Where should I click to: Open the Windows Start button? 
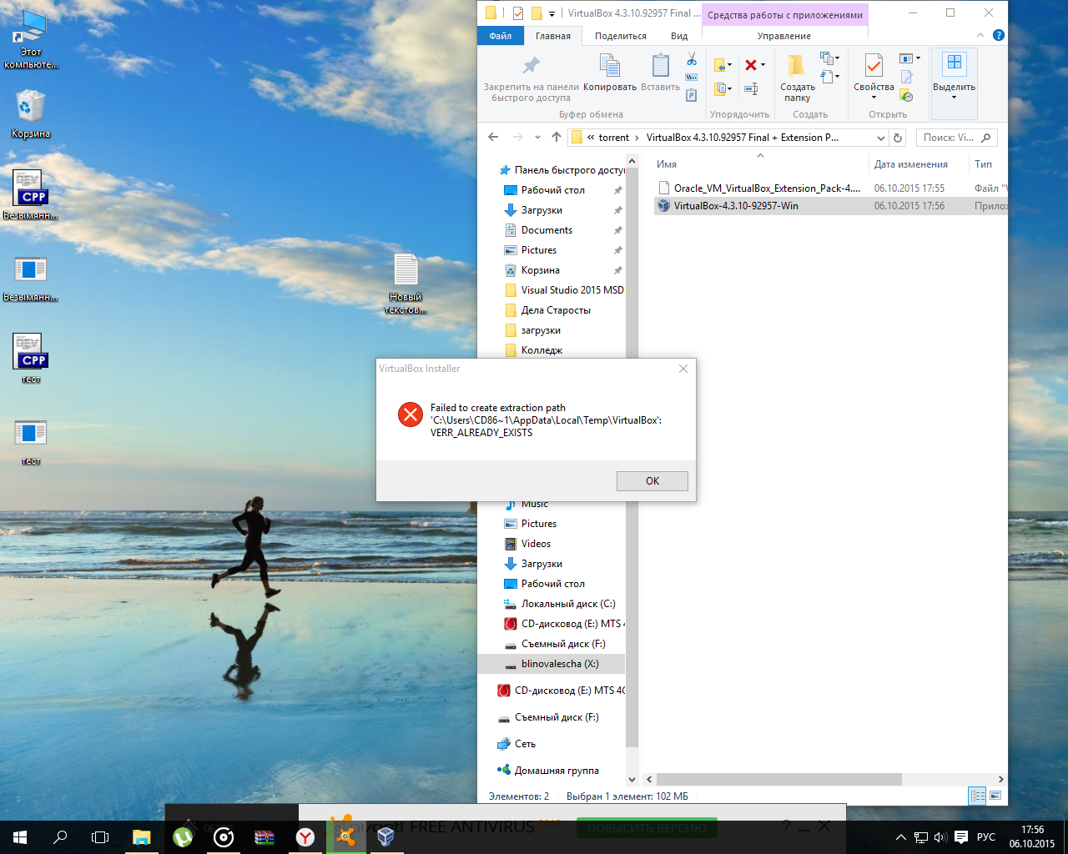[20, 836]
